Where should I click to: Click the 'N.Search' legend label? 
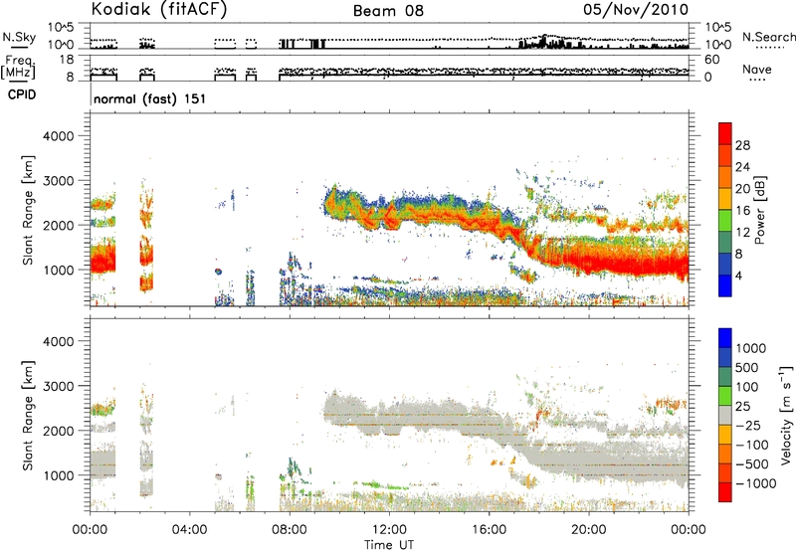tap(768, 37)
